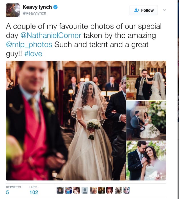Open middle-right seated couple photo

tap(146, 121)
